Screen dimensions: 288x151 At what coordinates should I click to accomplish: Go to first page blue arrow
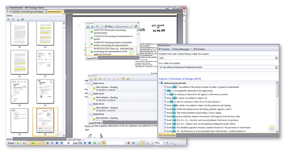click(57, 143)
